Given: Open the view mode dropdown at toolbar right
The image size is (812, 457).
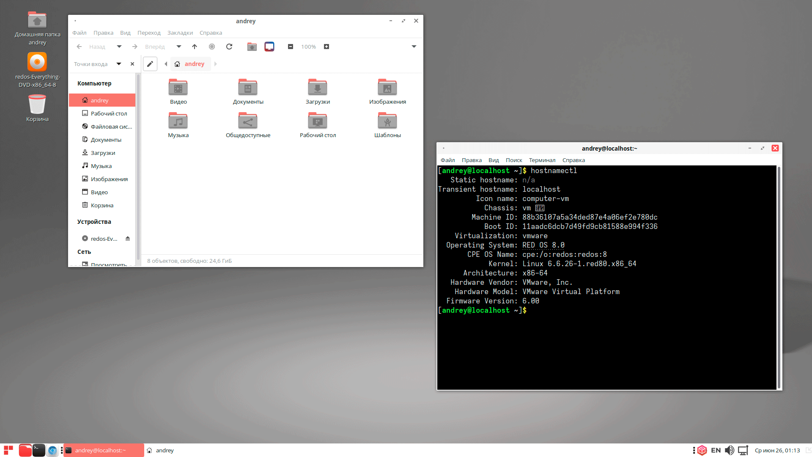Looking at the screenshot, I should 414,47.
